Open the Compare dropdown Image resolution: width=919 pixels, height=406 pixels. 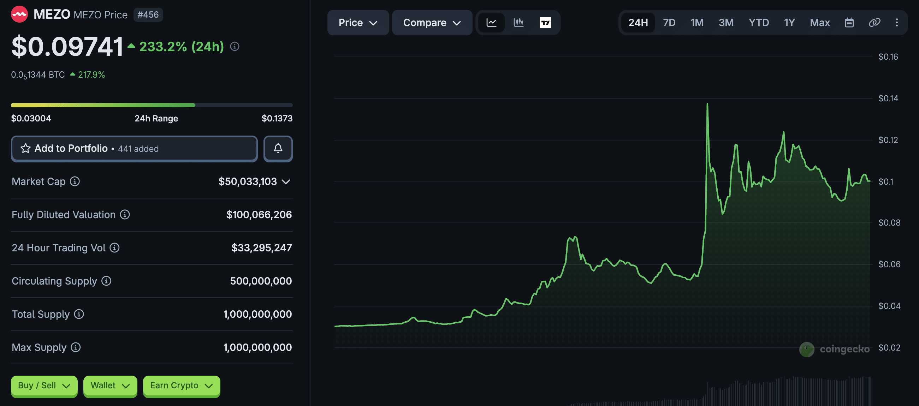(432, 23)
